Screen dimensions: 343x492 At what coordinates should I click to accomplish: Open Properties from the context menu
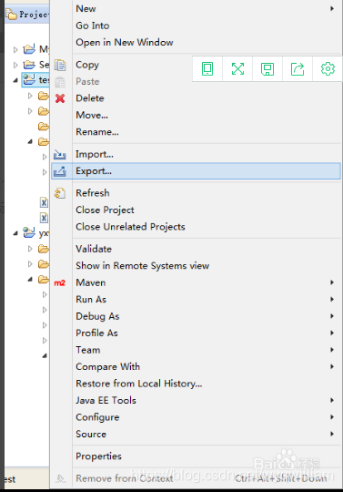coord(196,456)
